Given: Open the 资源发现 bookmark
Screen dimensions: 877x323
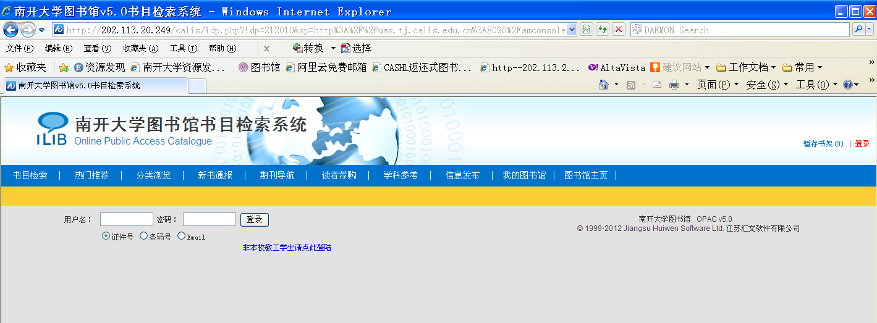Looking at the screenshot, I should point(100,67).
